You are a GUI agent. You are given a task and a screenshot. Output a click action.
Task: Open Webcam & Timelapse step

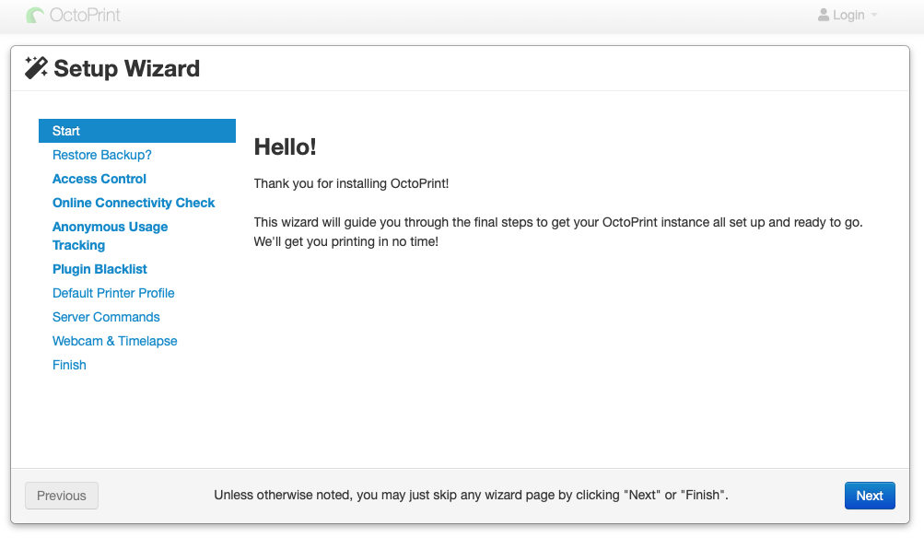(x=115, y=341)
